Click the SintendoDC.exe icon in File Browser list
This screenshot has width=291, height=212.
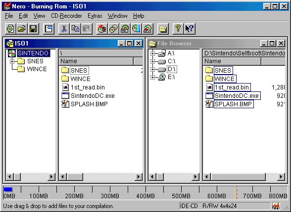209,96
